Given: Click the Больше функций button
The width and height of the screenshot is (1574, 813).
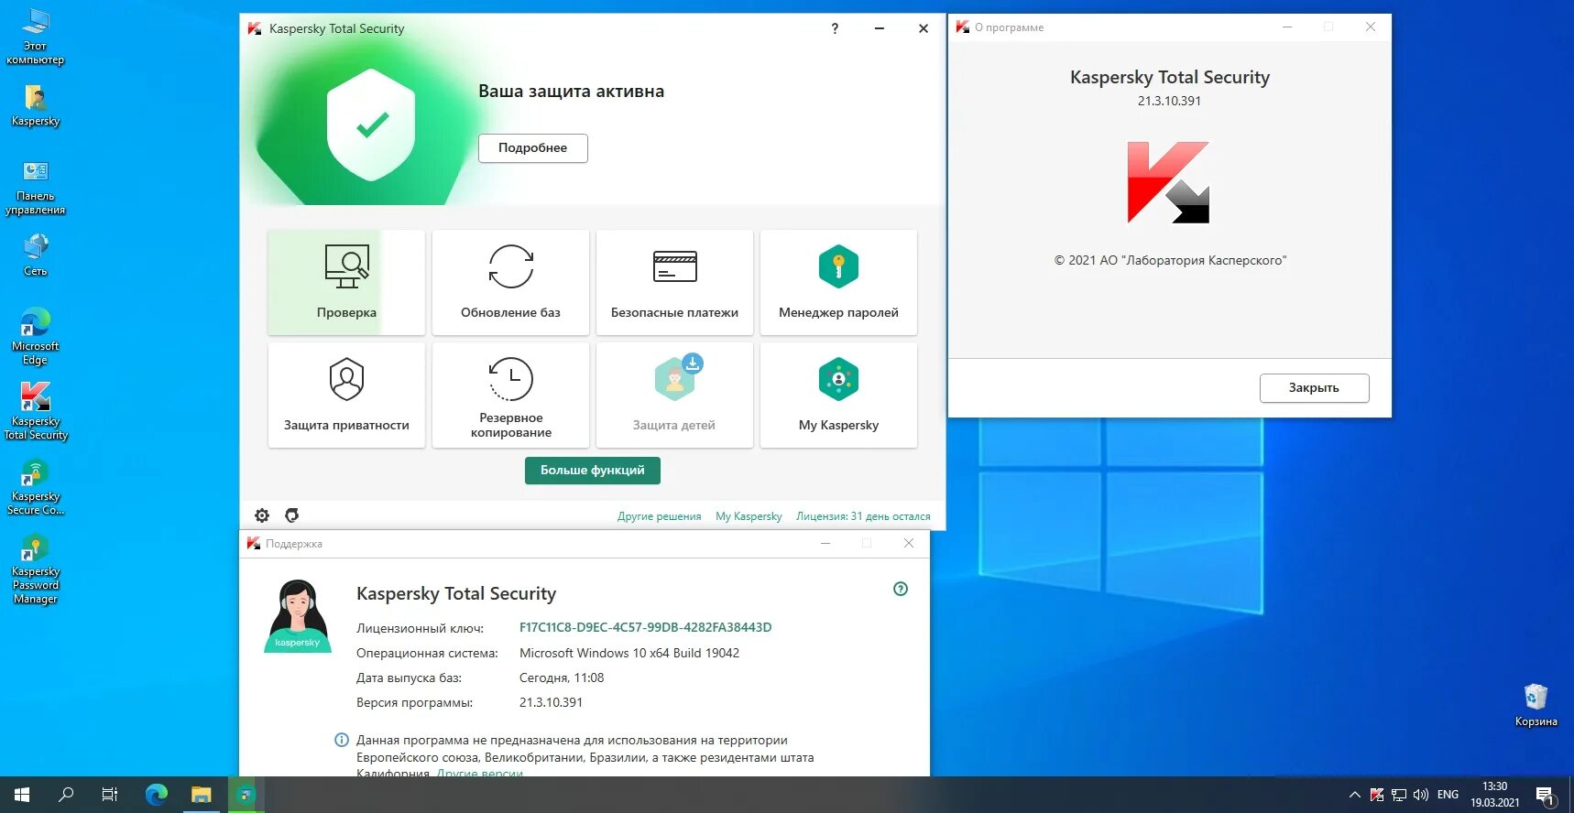Looking at the screenshot, I should coord(593,470).
